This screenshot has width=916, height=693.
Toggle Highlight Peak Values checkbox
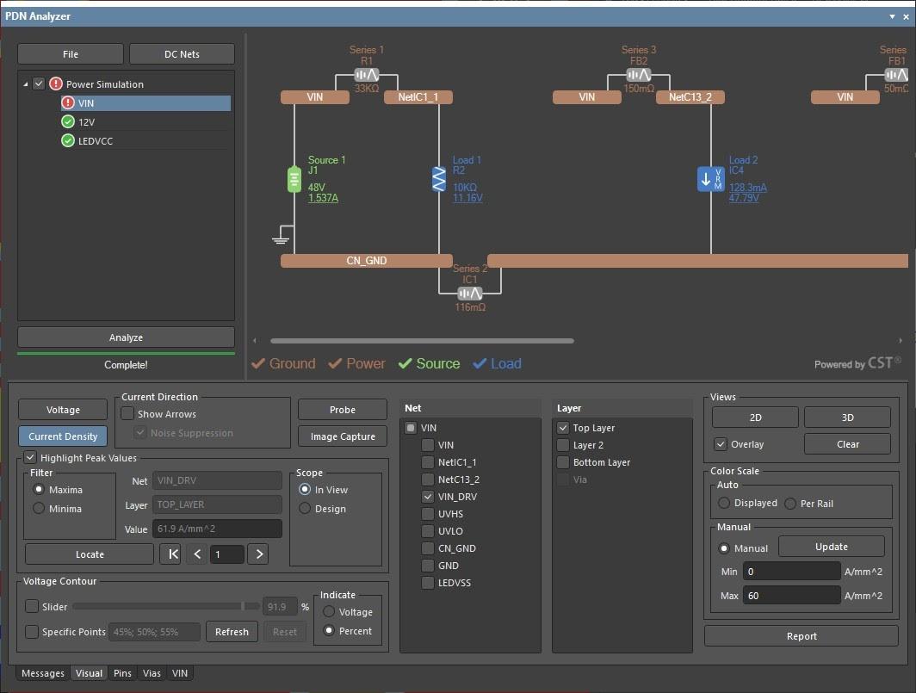click(30, 457)
